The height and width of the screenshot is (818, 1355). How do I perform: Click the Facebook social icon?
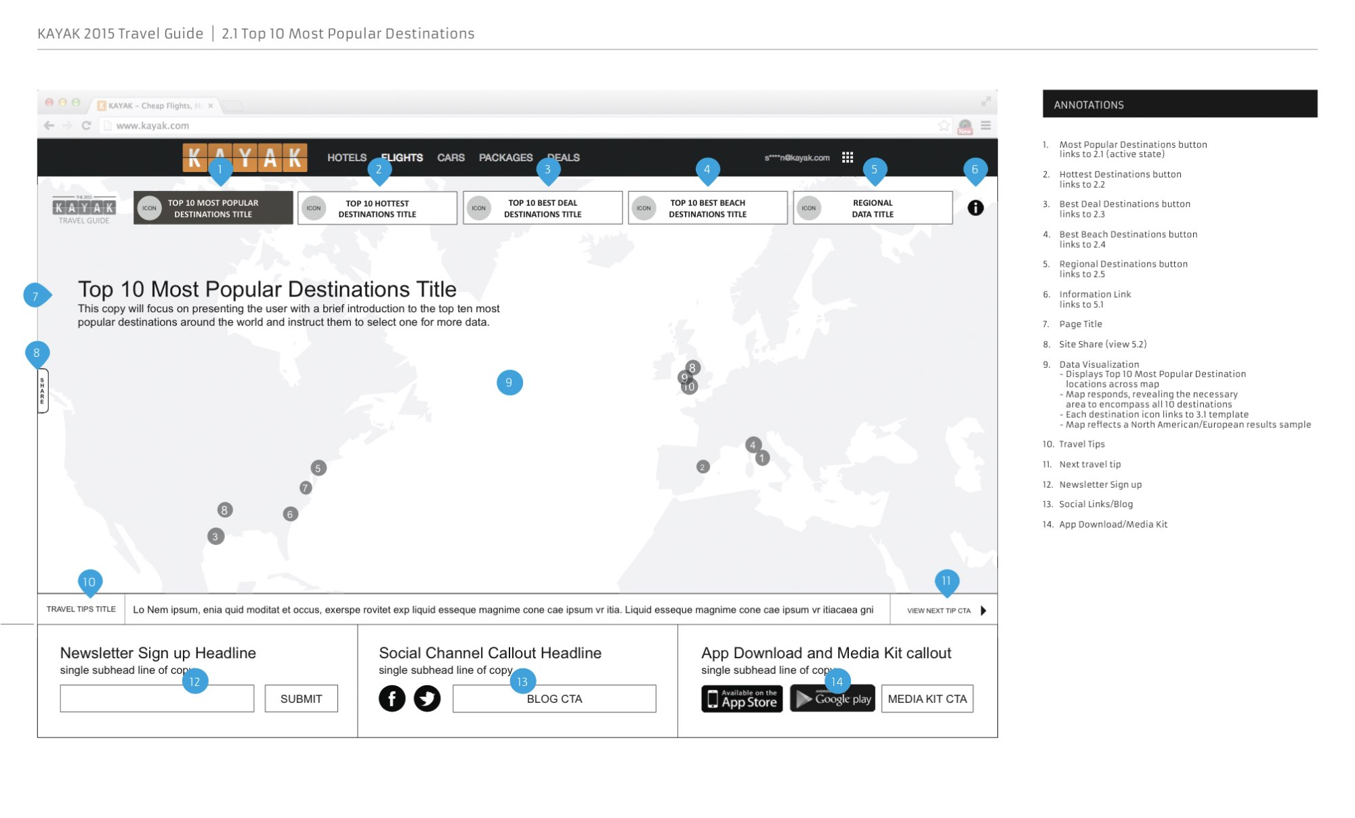(392, 698)
